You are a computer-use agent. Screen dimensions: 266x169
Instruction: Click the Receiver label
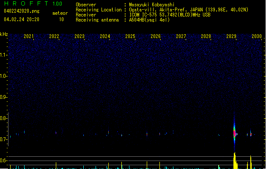[x=86, y=15]
